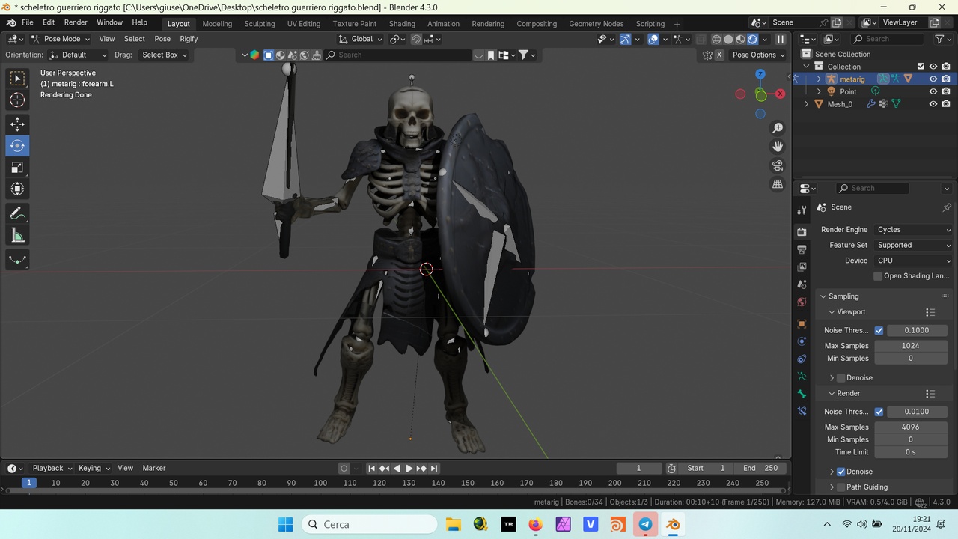Enable the Open Shading Language checkbox
The width and height of the screenshot is (958, 539).
tap(878, 276)
